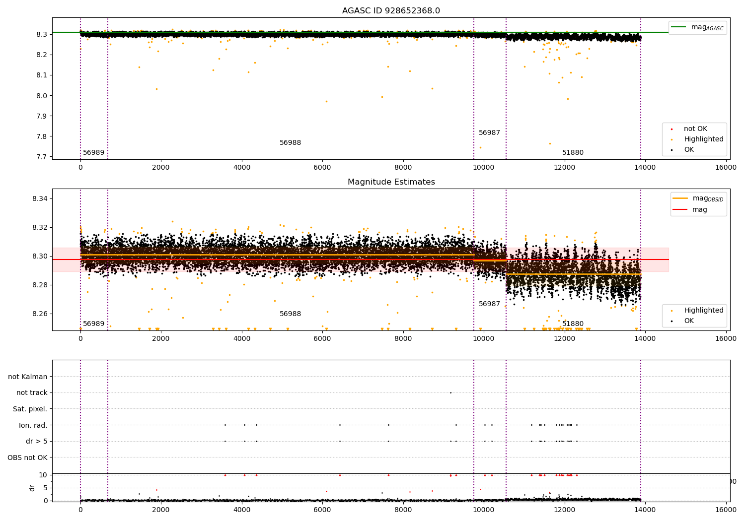The width and height of the screenshot is (745, 521).
Task: Click 'Highlighted' legend entry in the top plot
Action: click(x=704, y=139)
